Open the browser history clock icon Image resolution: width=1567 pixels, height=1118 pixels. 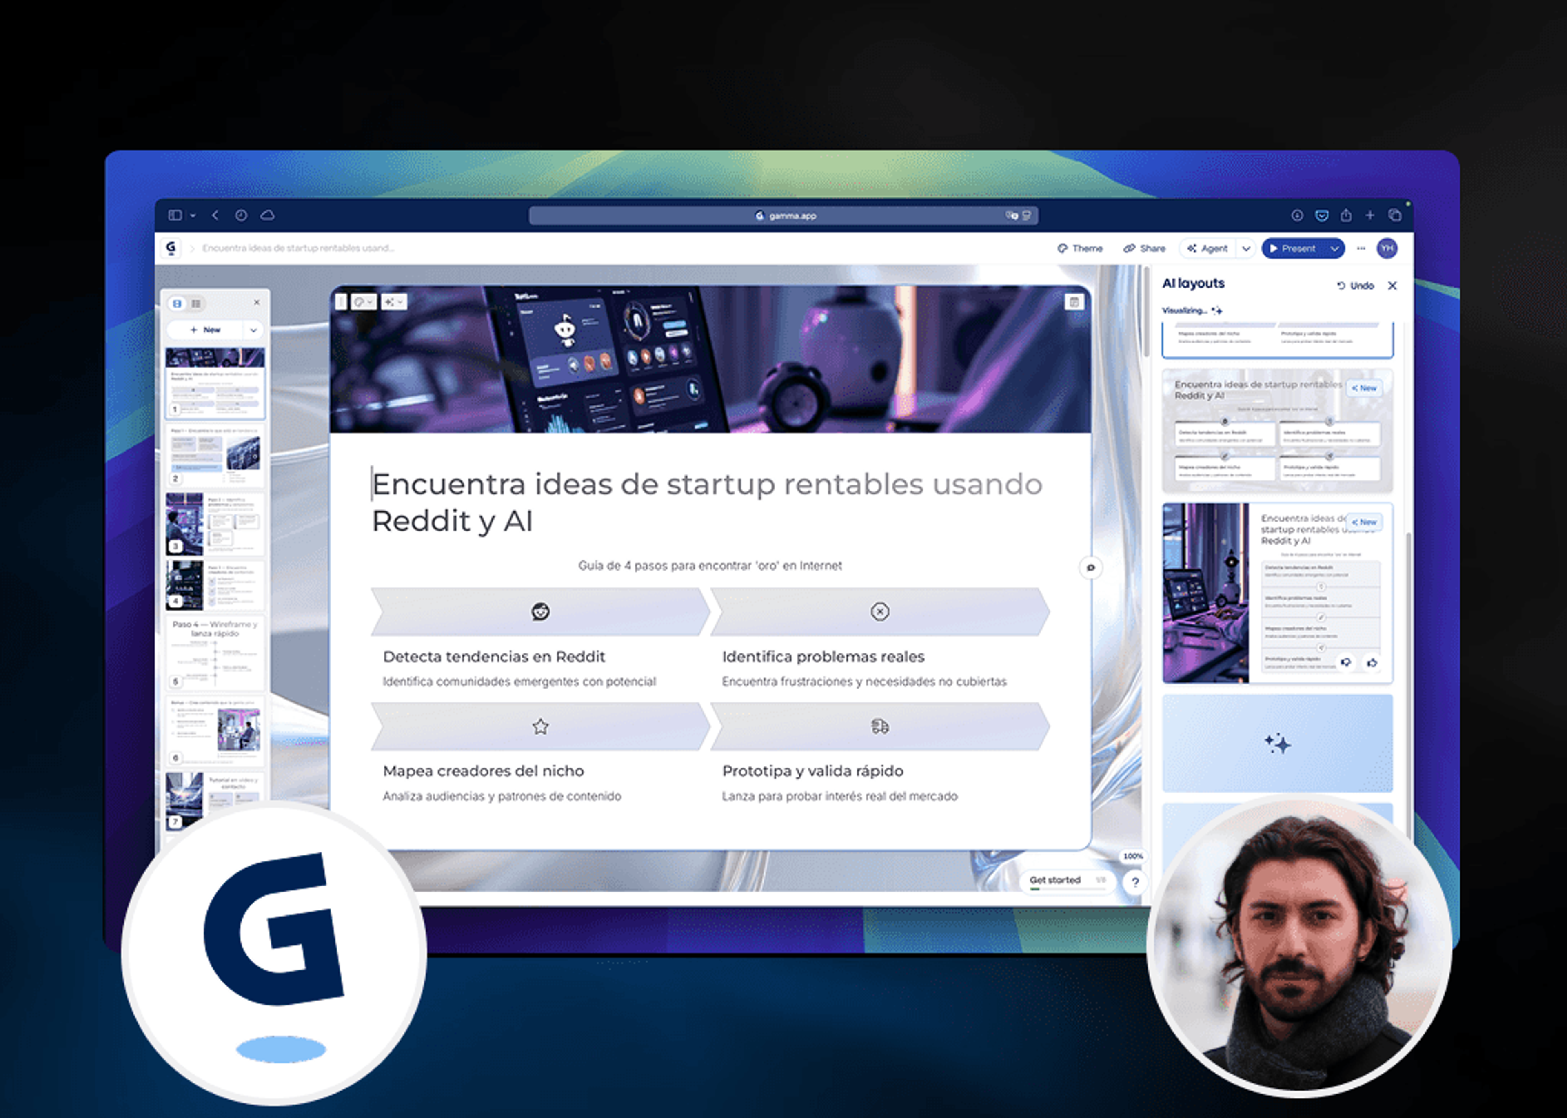[241, 215]
